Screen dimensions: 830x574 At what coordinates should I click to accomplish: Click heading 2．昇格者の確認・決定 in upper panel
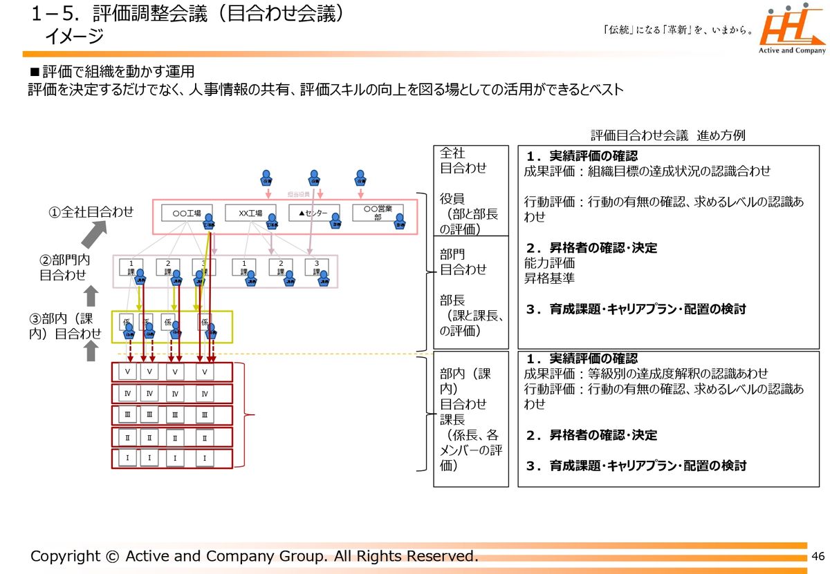[x=591, y=248]
